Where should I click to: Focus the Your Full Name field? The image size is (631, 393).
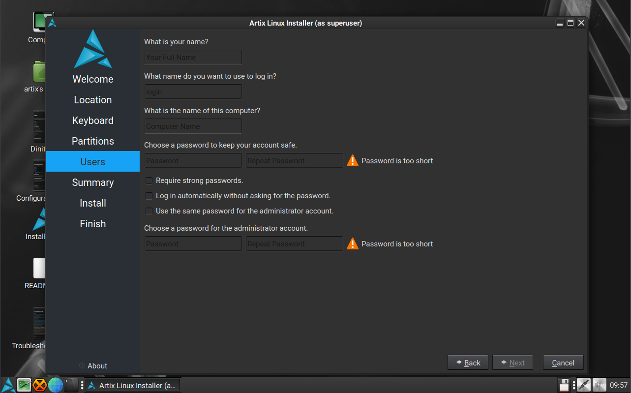click(193, 57)
